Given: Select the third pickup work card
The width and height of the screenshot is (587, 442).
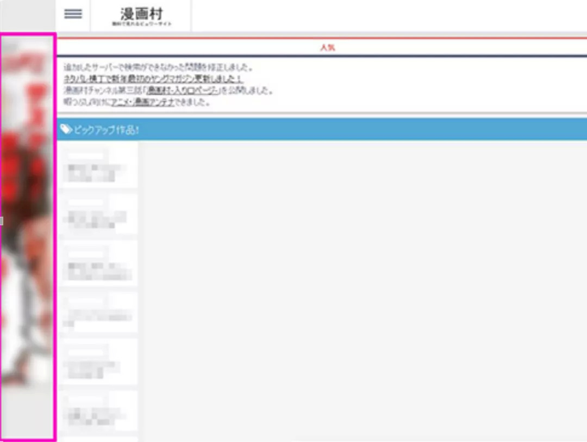Looking at the screenshot, I should click(x=98, y=263).
